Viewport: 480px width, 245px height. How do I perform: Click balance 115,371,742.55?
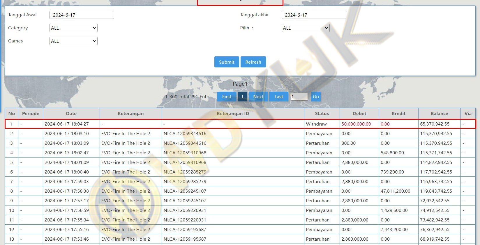(x=436, y=153)
